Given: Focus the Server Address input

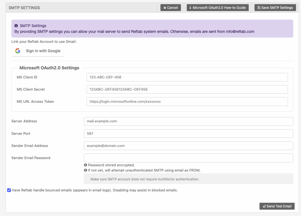Looking at the screenshot, I should [x=188, y=121].
